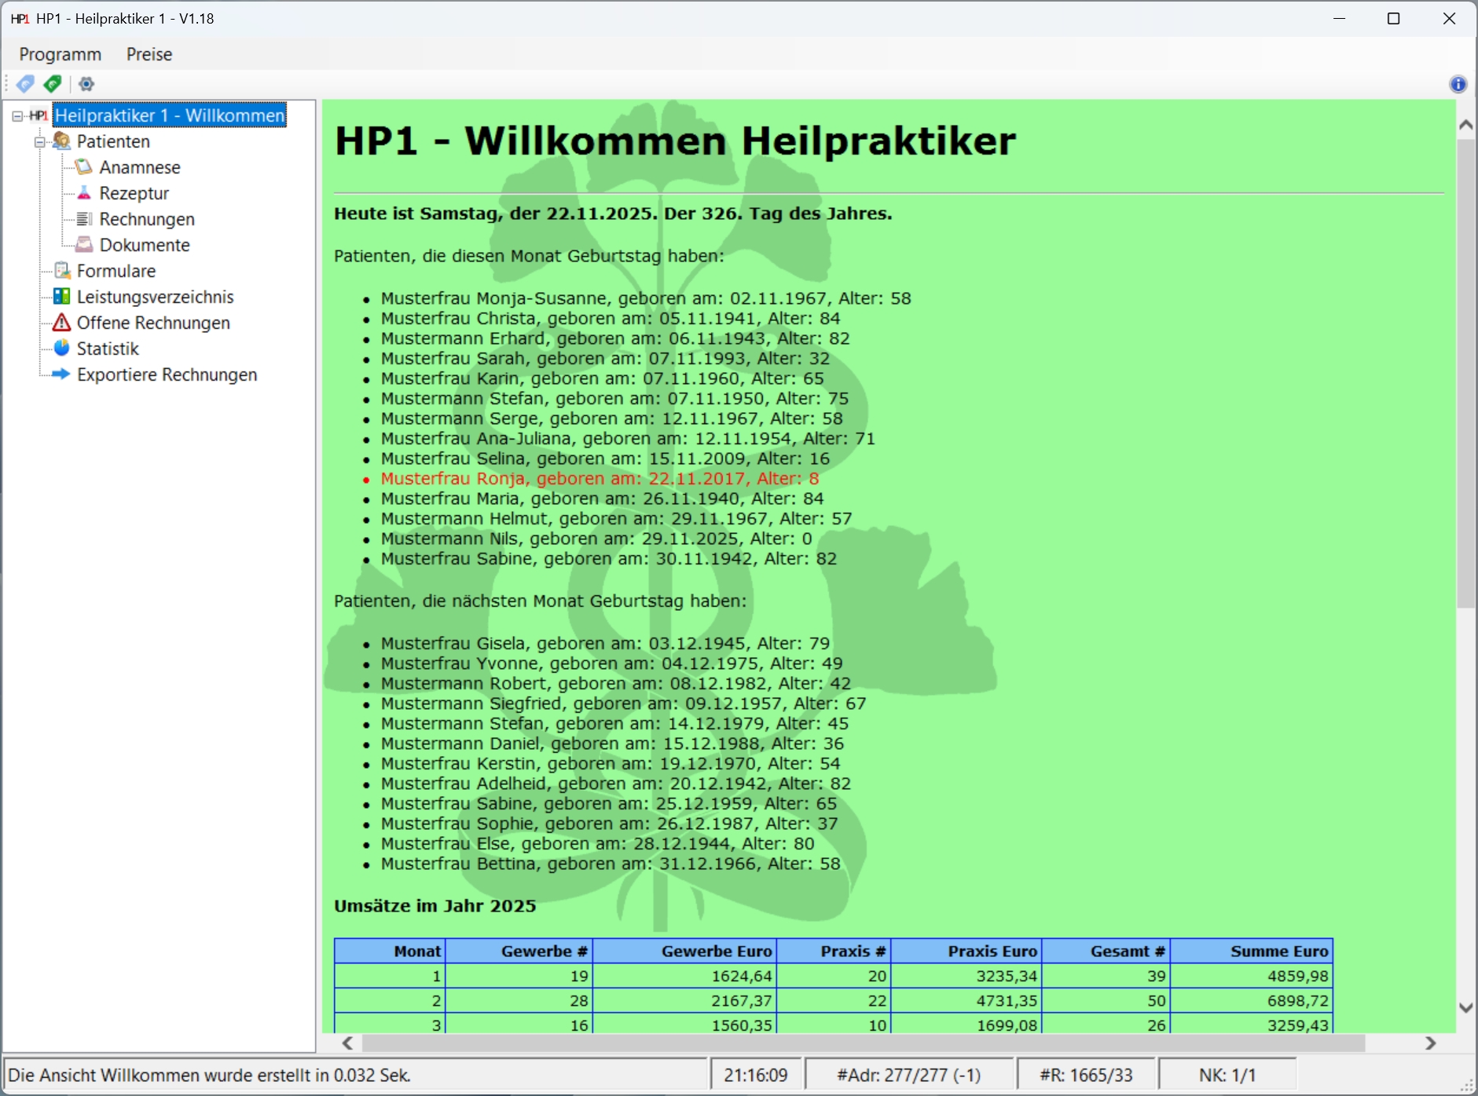Viewport: 1478px width, 1096px height.
Task: Click the 'Monat' column header
Action: [x=390, y=952]
